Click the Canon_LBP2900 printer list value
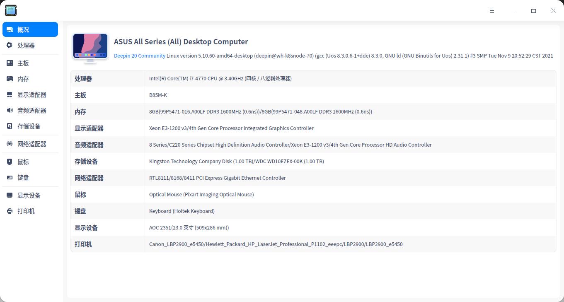Screen dimensions: 564x302 (276, 244)
